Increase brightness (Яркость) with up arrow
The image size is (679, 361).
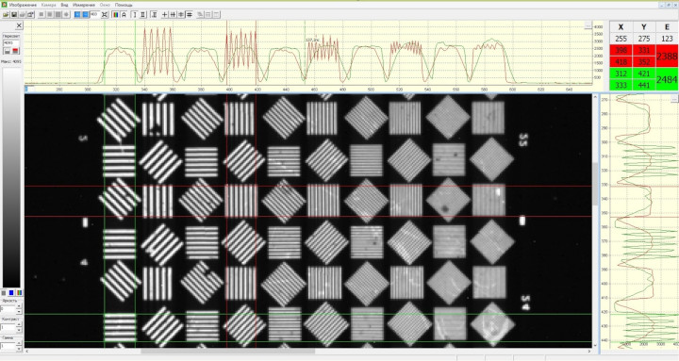pyautogui.click(x=19, y=306)
